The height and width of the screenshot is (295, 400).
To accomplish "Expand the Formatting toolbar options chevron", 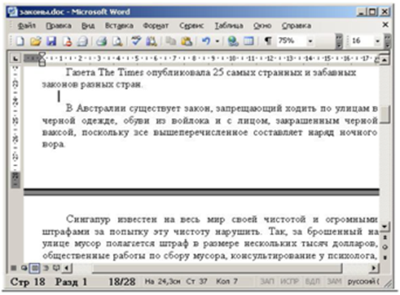I will pos(388,41).
